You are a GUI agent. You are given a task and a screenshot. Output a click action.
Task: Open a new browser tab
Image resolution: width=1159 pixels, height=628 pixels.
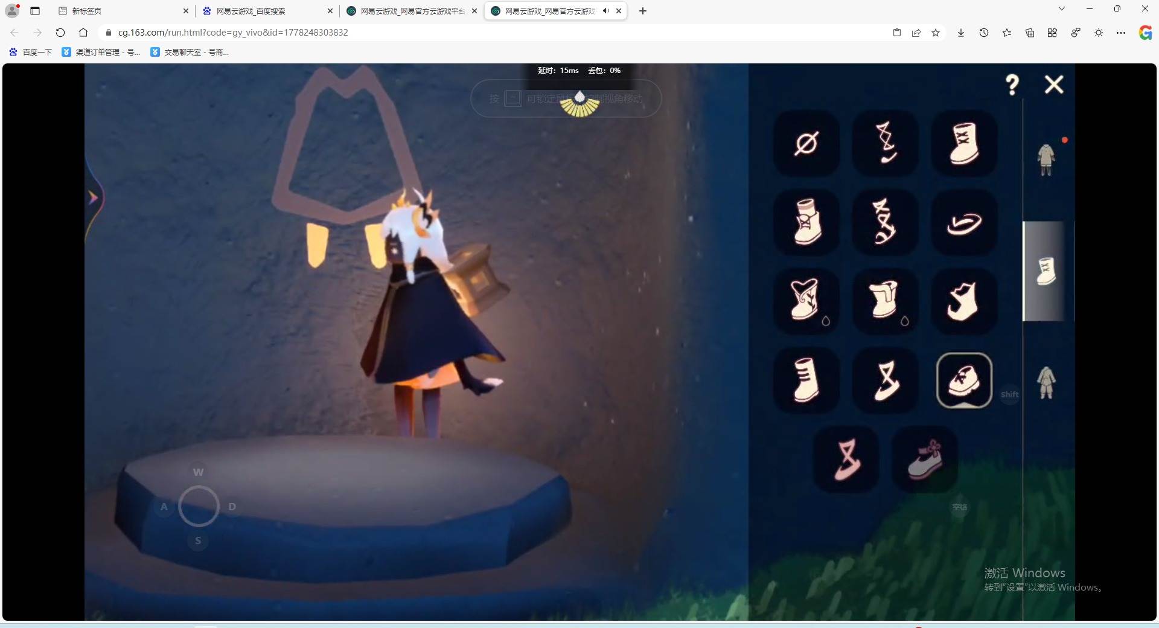643,11
